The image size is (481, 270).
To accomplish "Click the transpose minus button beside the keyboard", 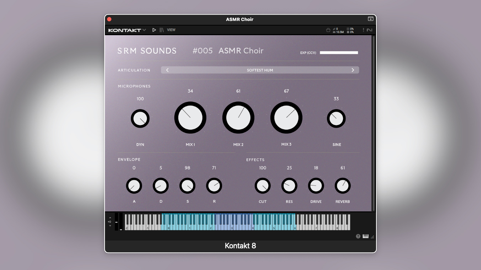I will [110, 225].
